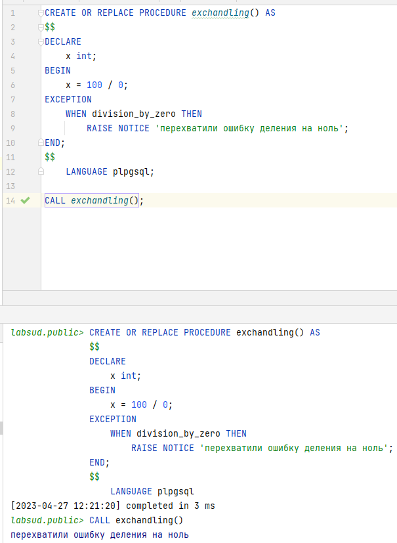Click exchandling() call on editor line 14
397x543 pixels.
104,200
